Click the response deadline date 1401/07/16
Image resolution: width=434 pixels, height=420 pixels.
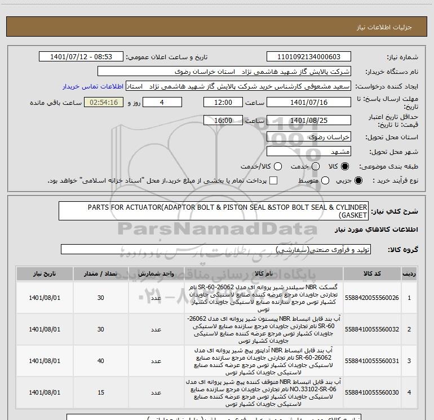pos(308,103)
